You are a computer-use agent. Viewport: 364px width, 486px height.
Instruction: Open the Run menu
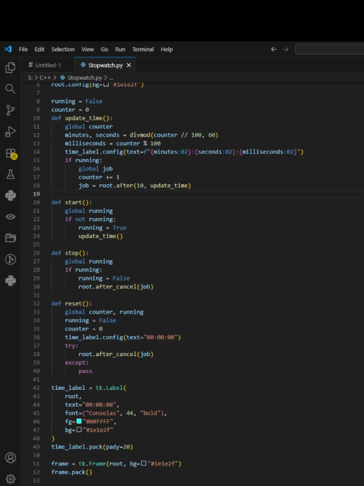[x=120, y=50]
